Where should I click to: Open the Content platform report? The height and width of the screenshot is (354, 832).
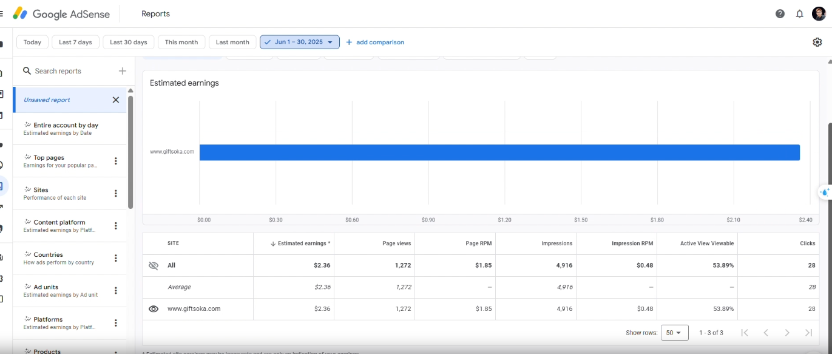[61, 226]
